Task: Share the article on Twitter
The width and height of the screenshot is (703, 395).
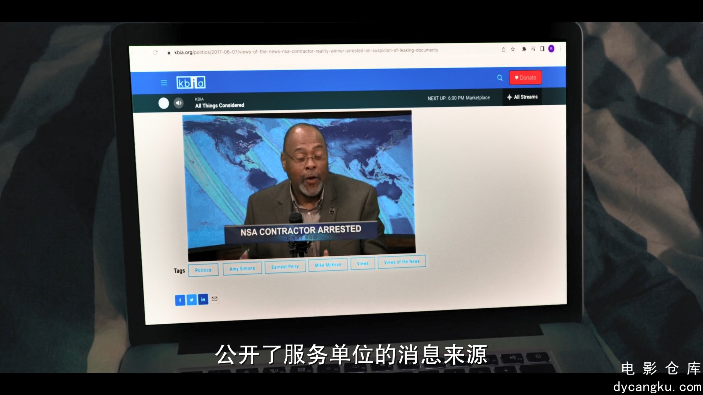Action: pos(191,300)
